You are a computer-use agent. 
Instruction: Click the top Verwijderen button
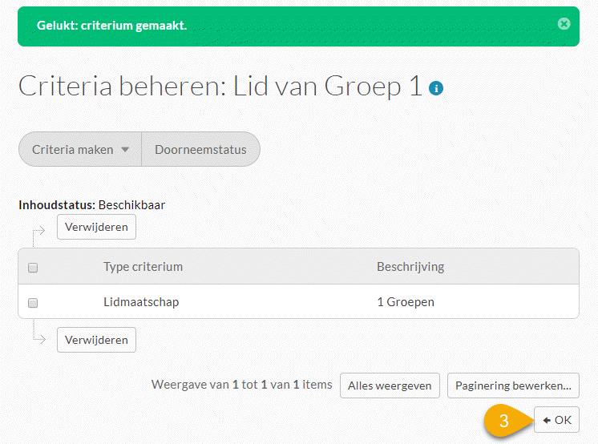point(96,227)
